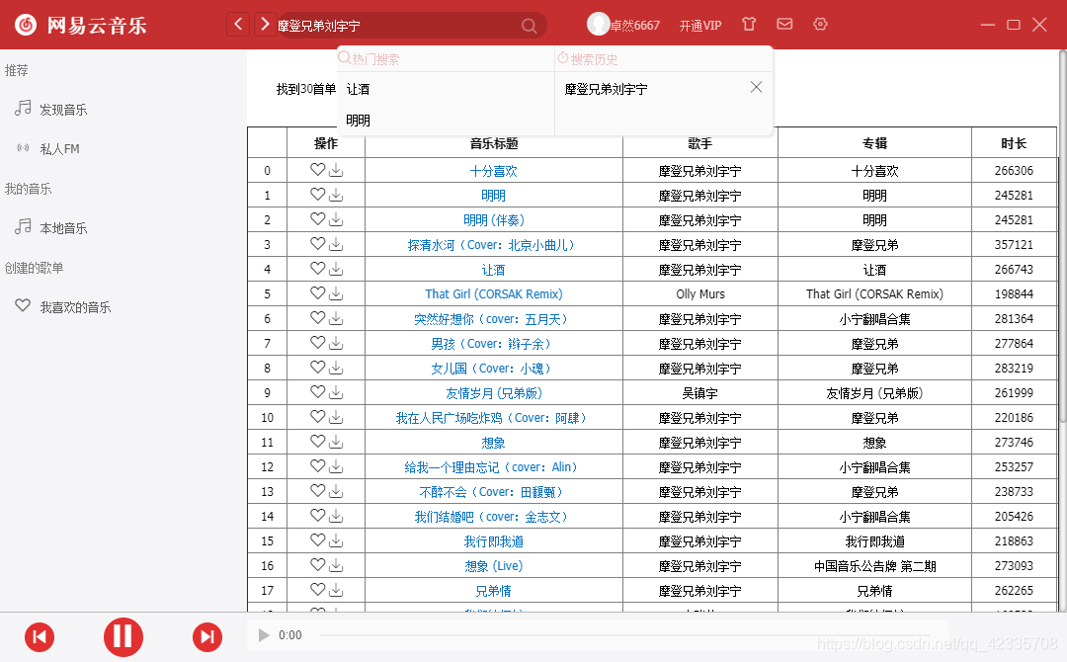This screenshot has height=662, width=1067.
Task: Download the song 友情岁月 (兄弟版)
Action: pyautogui.click(x=336, y=392)
